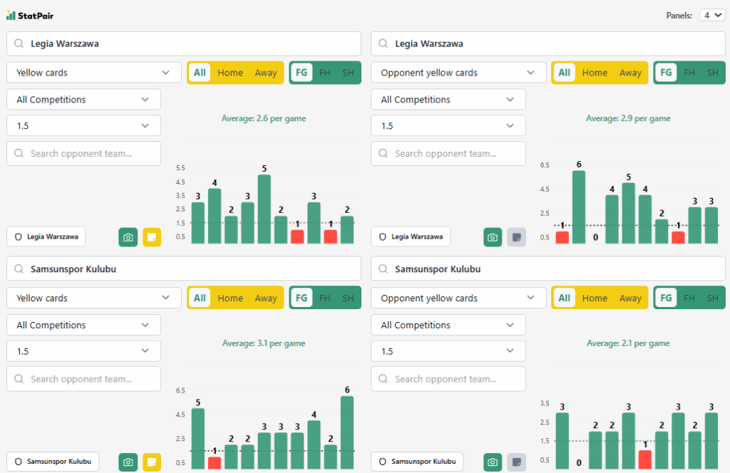Image resolution: width=730 pixels, height=473 pixels.
Task: Click the StatPair logo icon
Action: pyautogui.click(x=11, y=15)
